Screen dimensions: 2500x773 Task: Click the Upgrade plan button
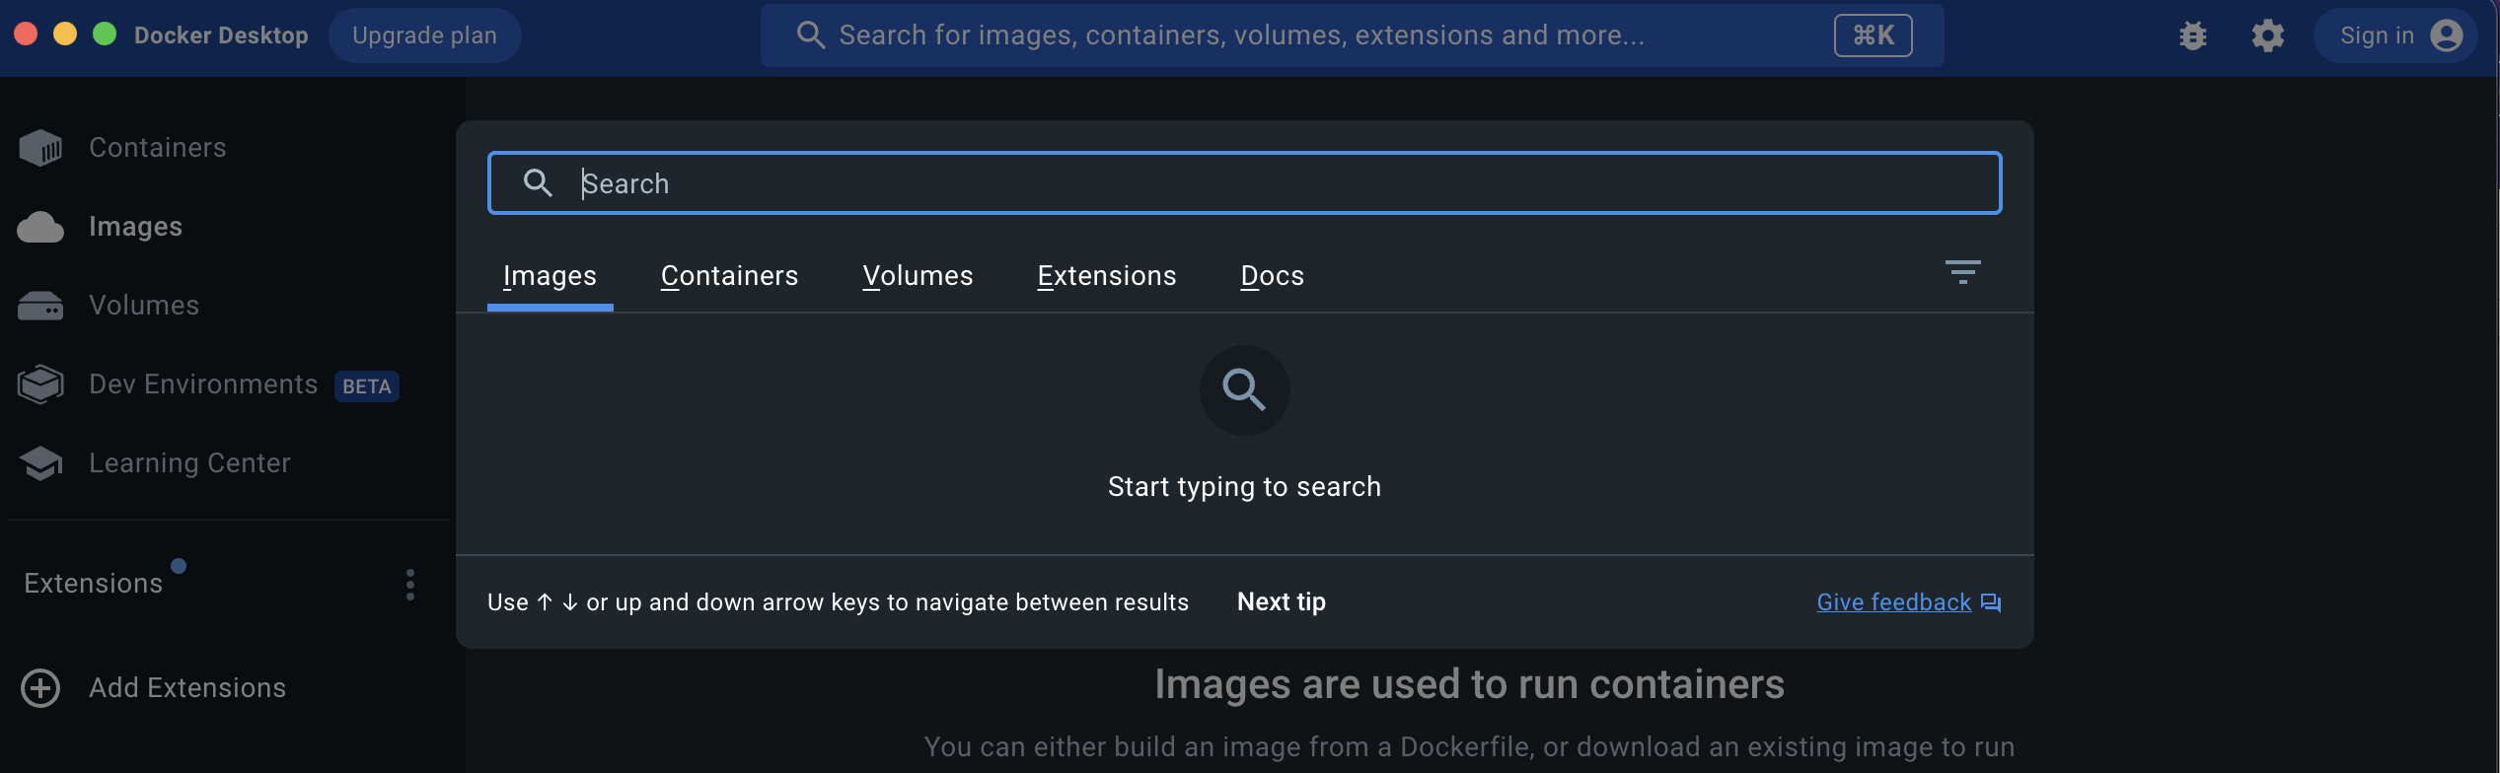pyautogui.click(x=424, y=35)
